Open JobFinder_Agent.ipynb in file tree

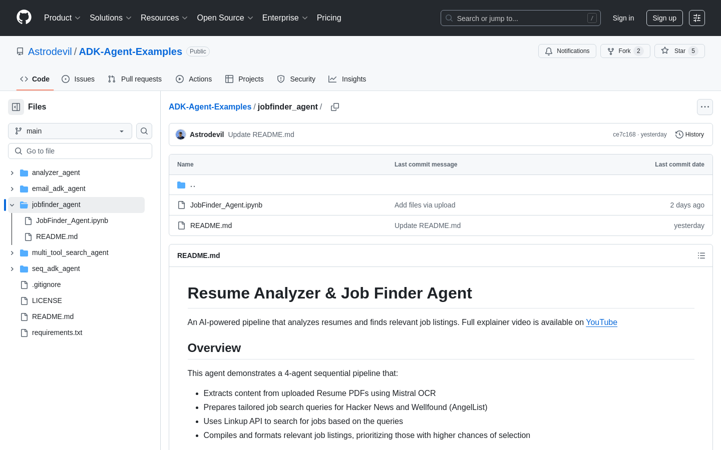[72, 220]
